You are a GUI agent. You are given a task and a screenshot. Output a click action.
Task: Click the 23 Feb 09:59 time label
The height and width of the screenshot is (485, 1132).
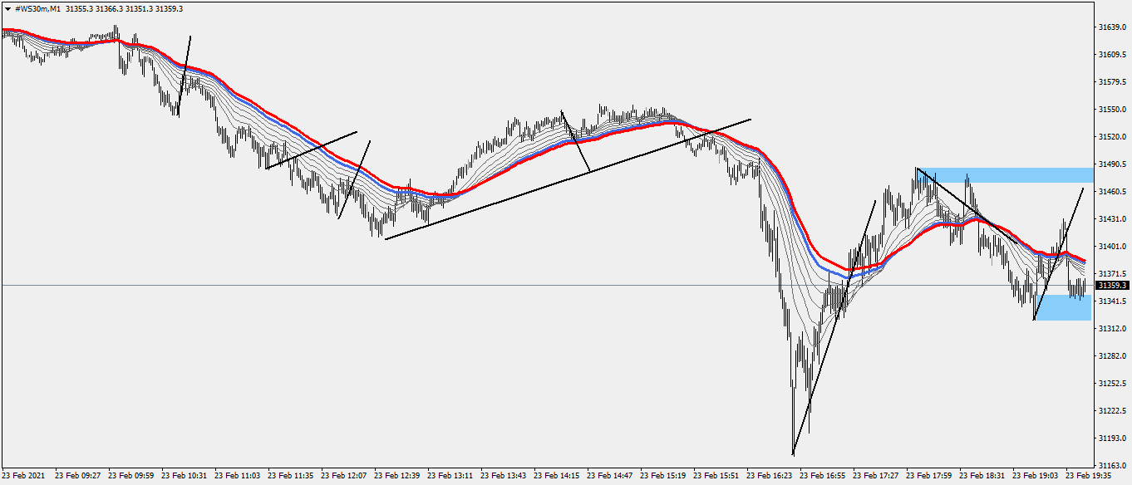131,477
